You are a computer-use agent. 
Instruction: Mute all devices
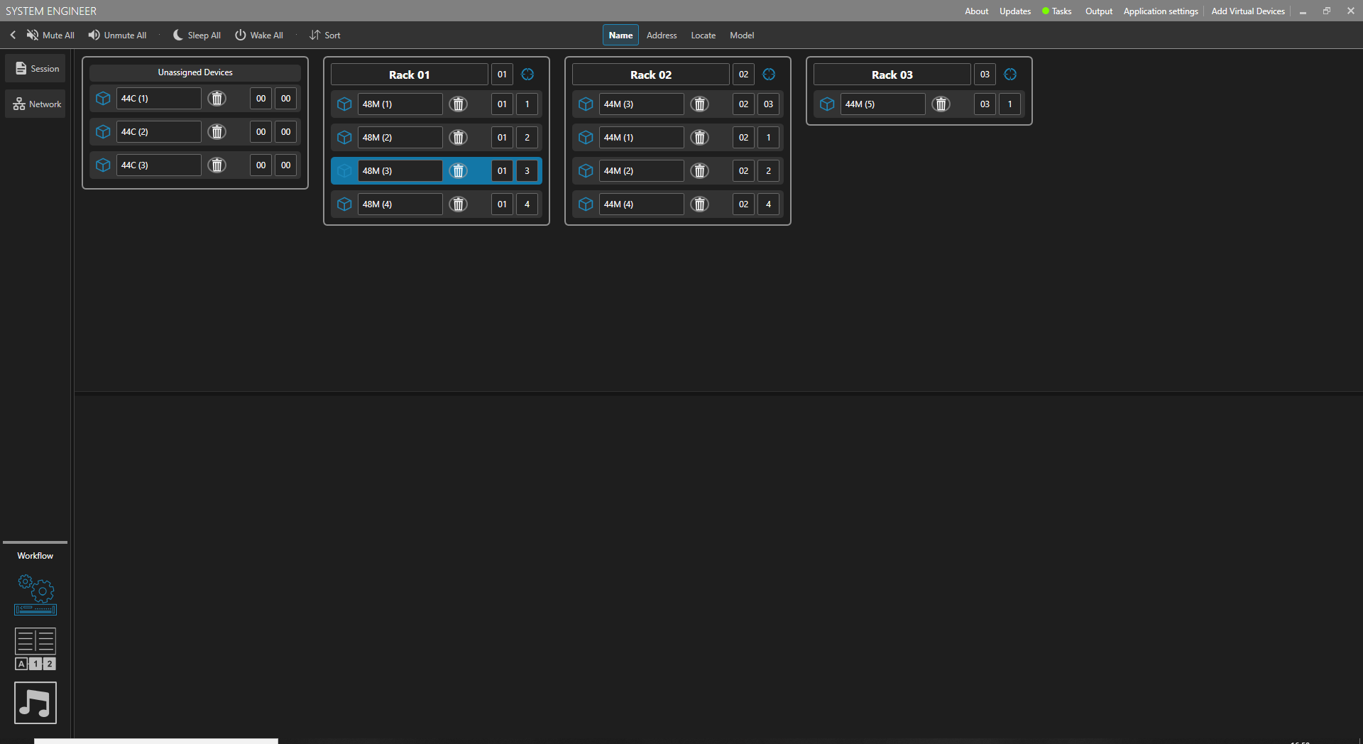[x=50, y=35]
